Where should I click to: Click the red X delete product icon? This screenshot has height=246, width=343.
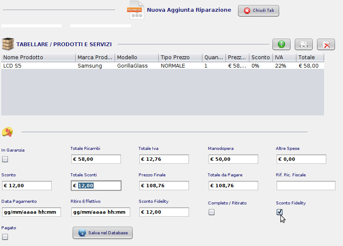(326, 44)
